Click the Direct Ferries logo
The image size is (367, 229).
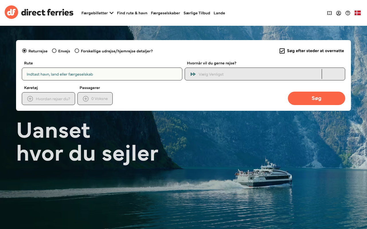(x=39, y=12)
